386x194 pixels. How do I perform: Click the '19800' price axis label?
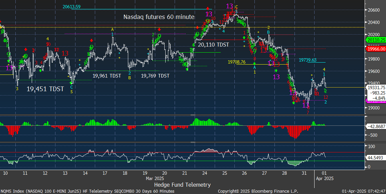pyautogui.click(x=374, y=59)
